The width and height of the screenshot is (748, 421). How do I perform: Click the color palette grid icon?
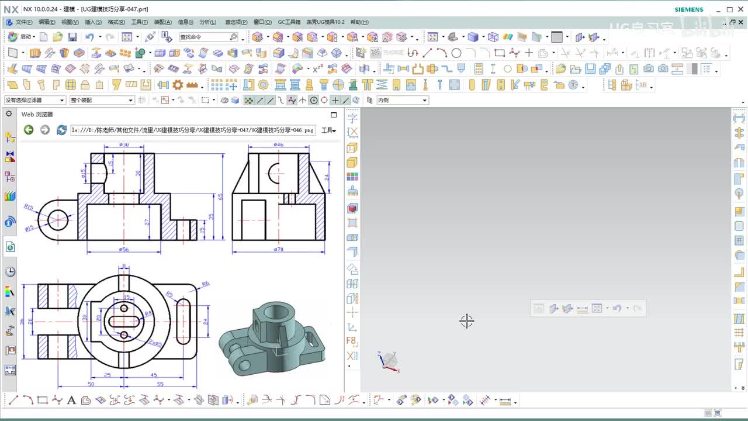[352, 177]
